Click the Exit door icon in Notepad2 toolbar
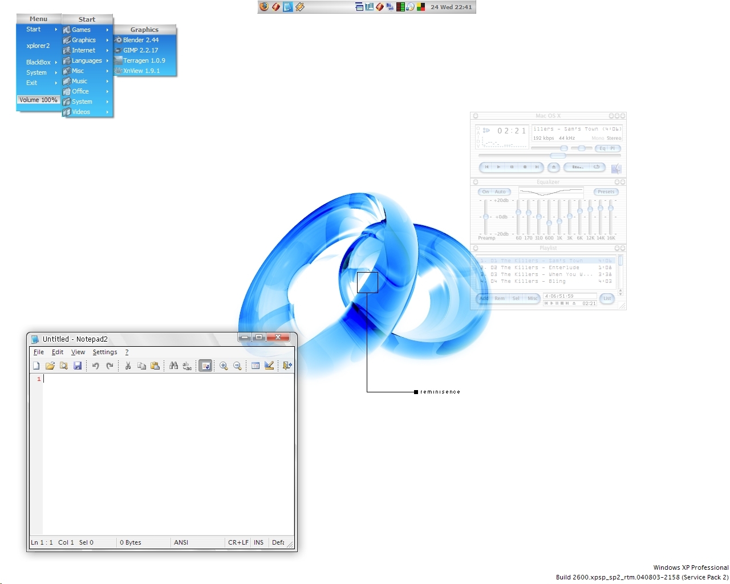The width and height of the screenshot is (730, 584). point(287,366)
